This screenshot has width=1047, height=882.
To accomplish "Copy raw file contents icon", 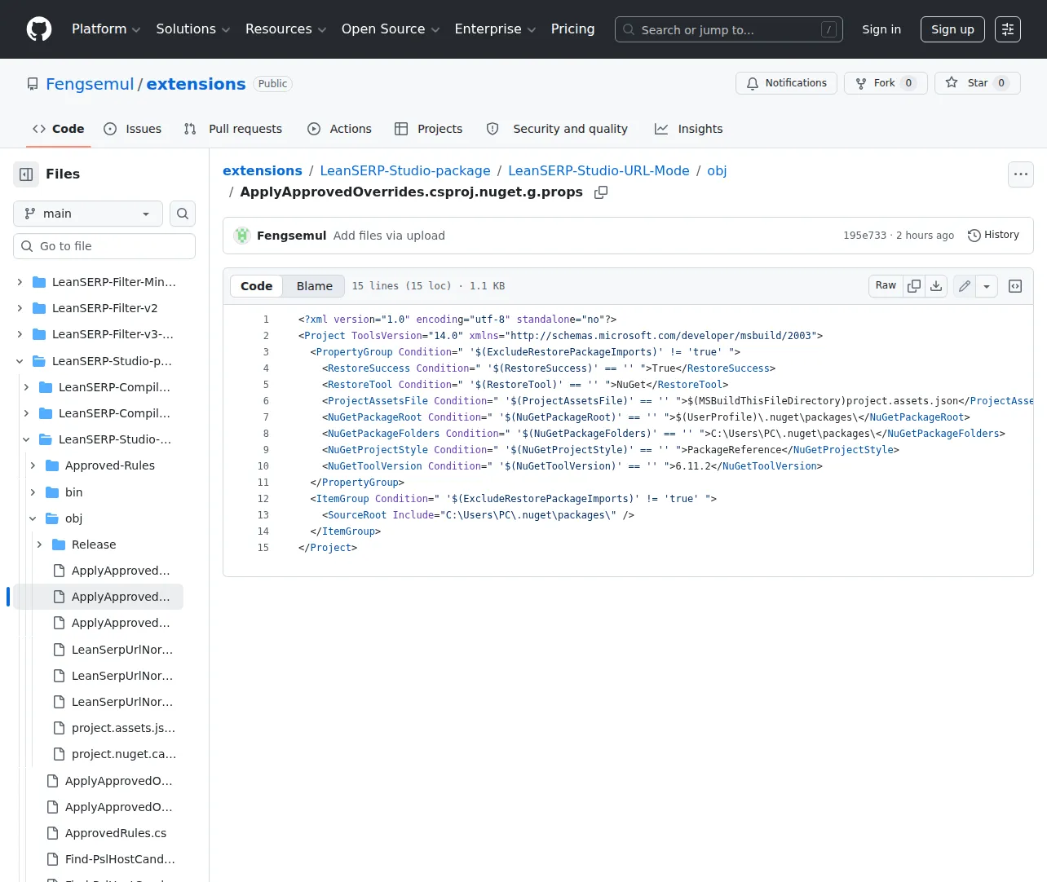I will pyautogui.click(x=914, y=286).
